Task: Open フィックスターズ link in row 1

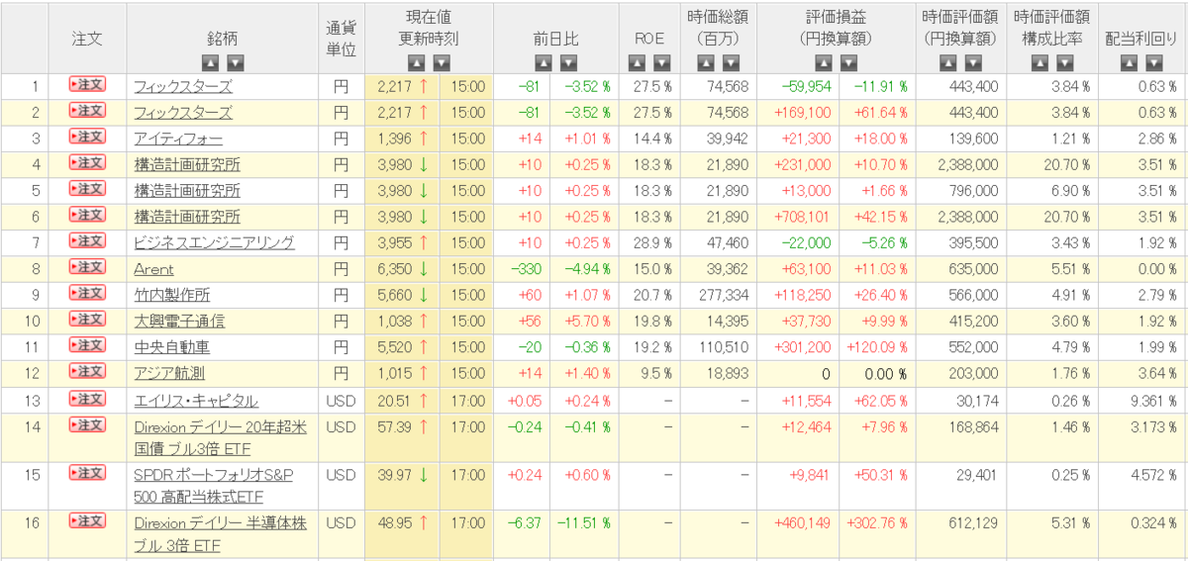Action: [x=183, y=86]
